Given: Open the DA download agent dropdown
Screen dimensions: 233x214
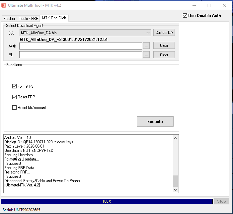Looking at the screenshot, I should tap(85, 33).
